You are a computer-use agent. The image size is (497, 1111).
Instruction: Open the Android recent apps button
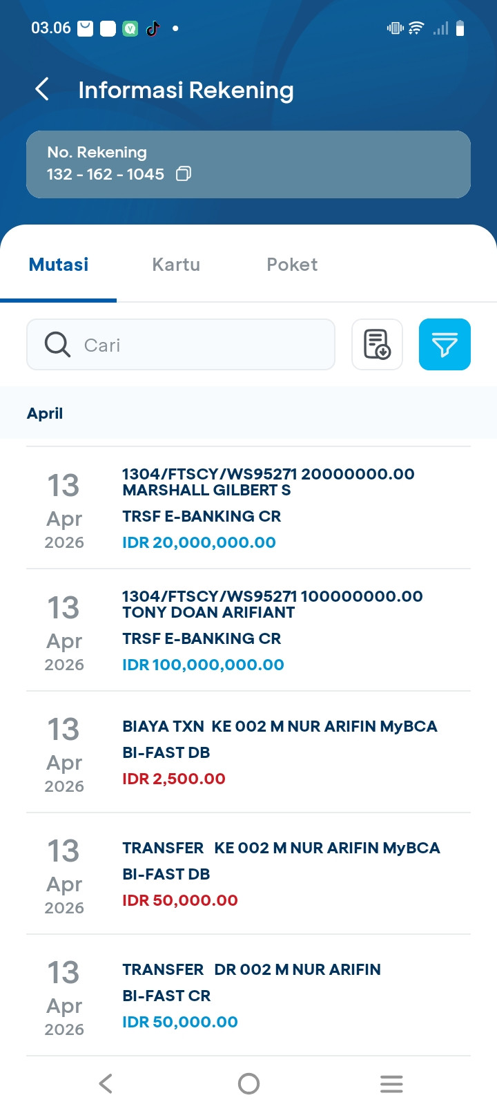click(391, 1083)
